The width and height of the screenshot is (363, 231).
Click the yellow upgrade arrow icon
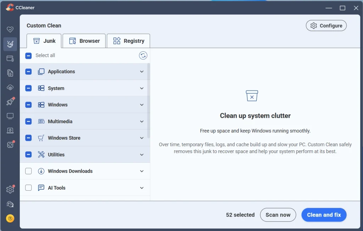click(10, 218)
